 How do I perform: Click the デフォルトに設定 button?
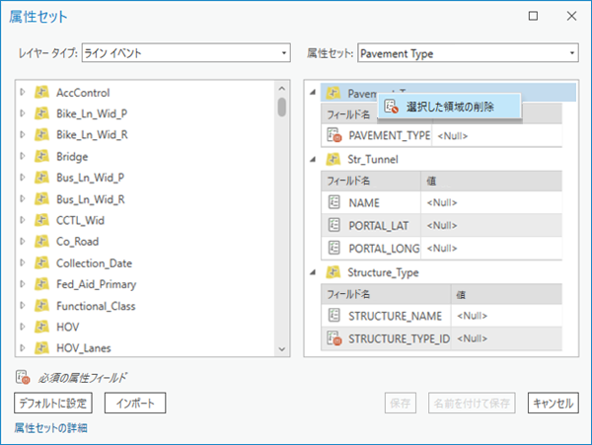(x=53, y=404)
